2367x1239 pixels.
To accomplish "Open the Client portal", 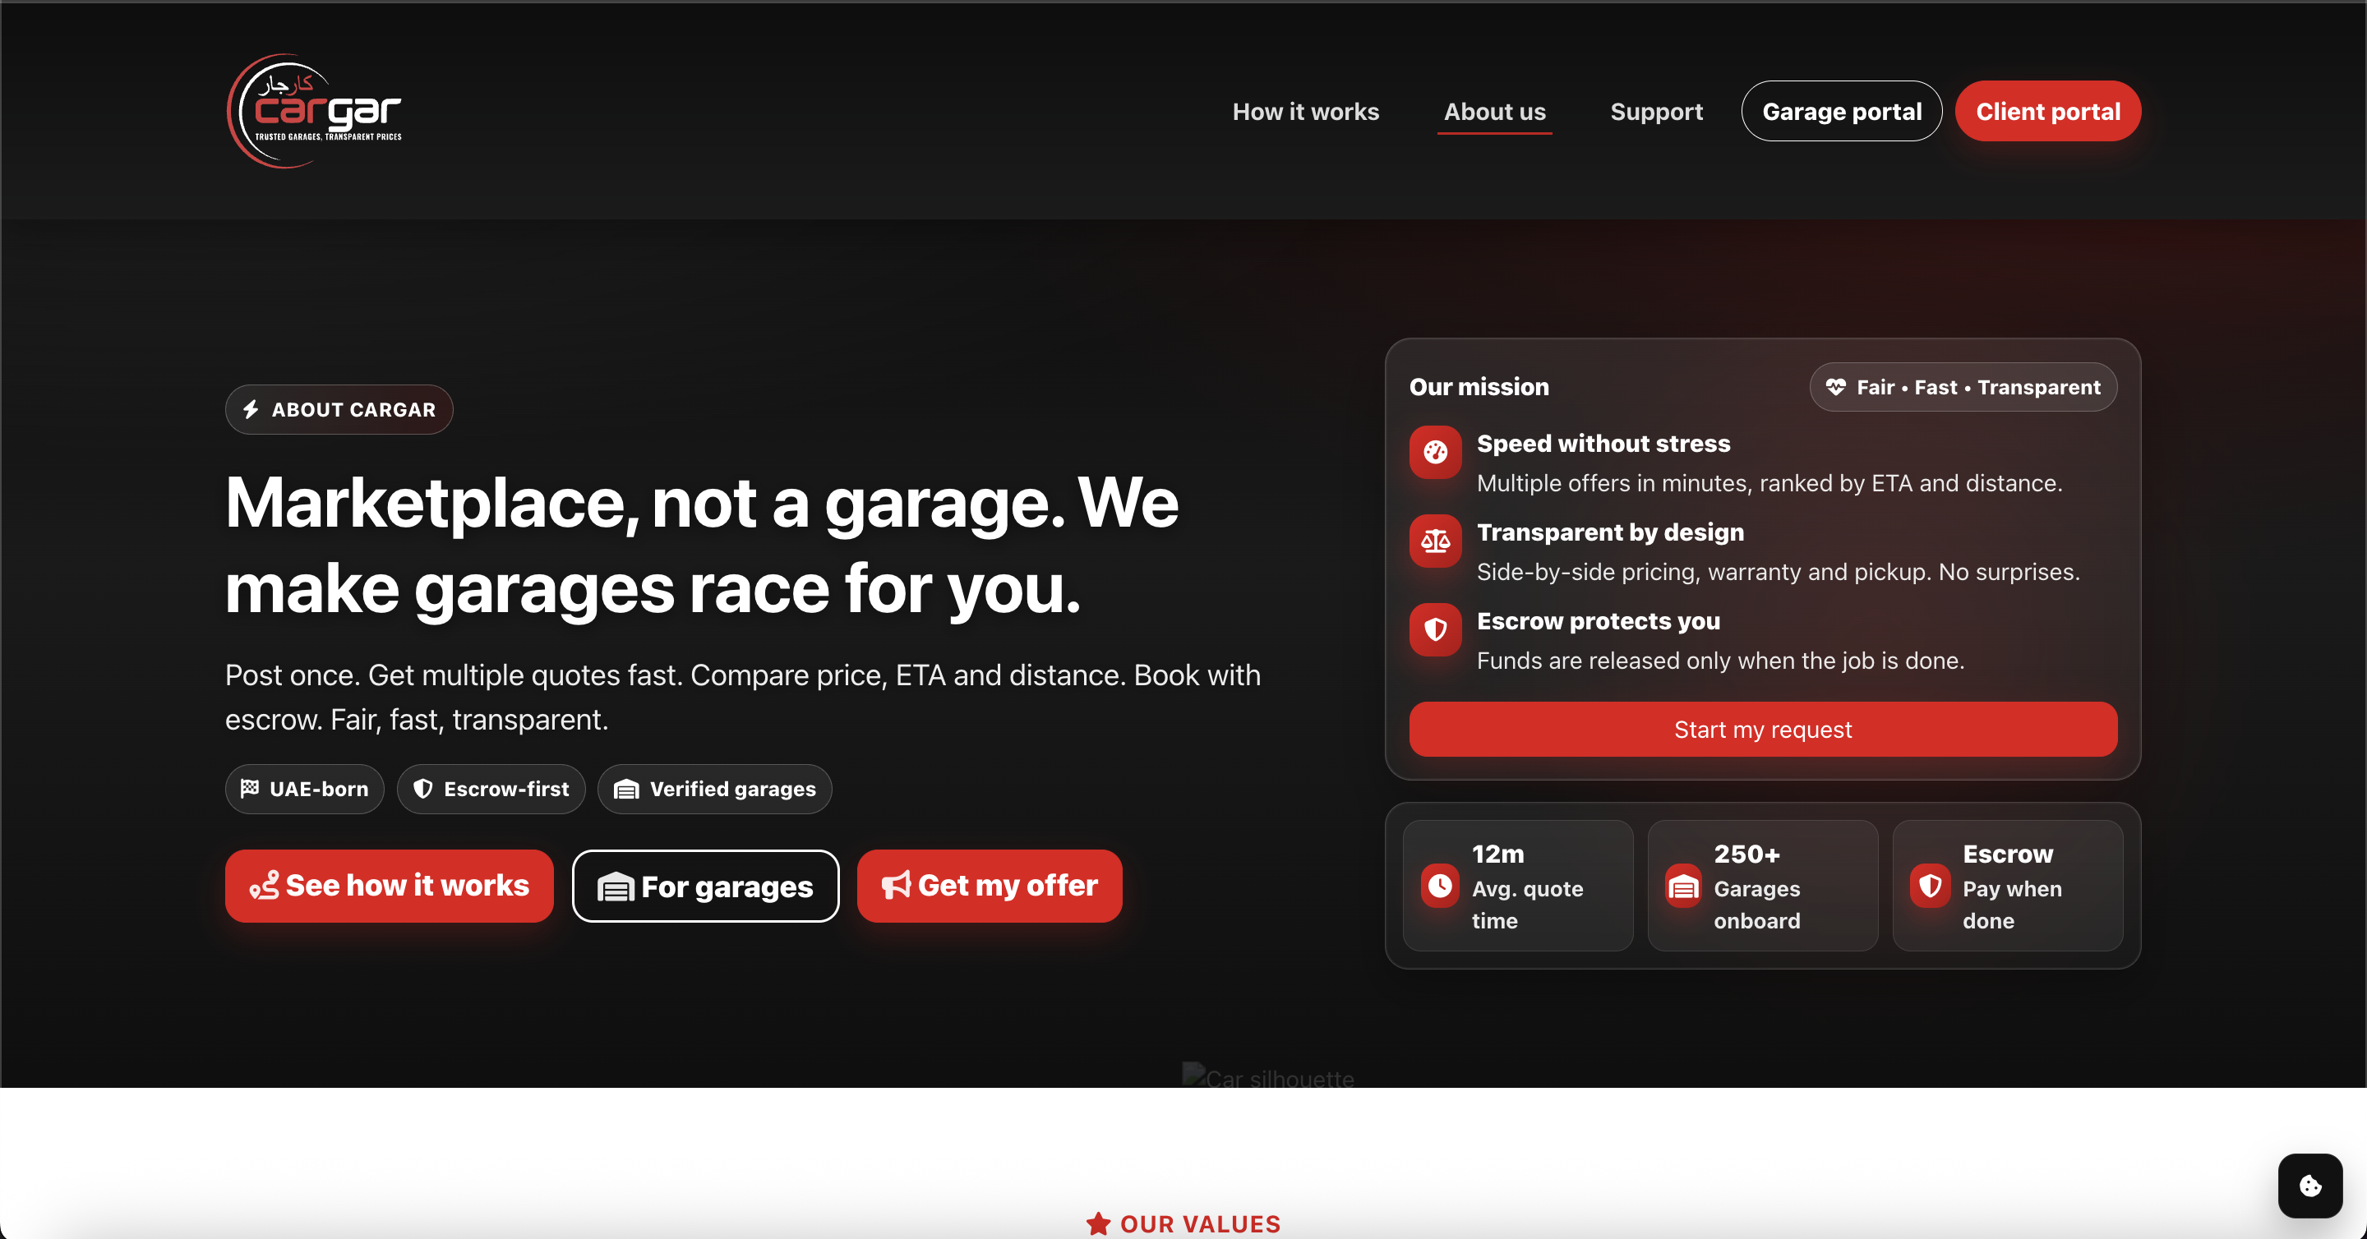I will point(2048,110).
